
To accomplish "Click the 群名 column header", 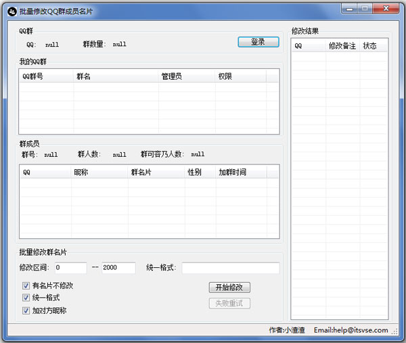I will click(116, 76).
